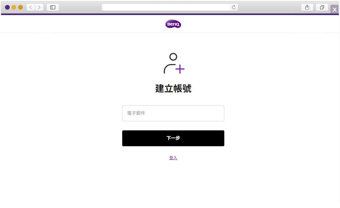Go forward using the right arrow button
Viewport: 340px width, 208px height.
39,7
